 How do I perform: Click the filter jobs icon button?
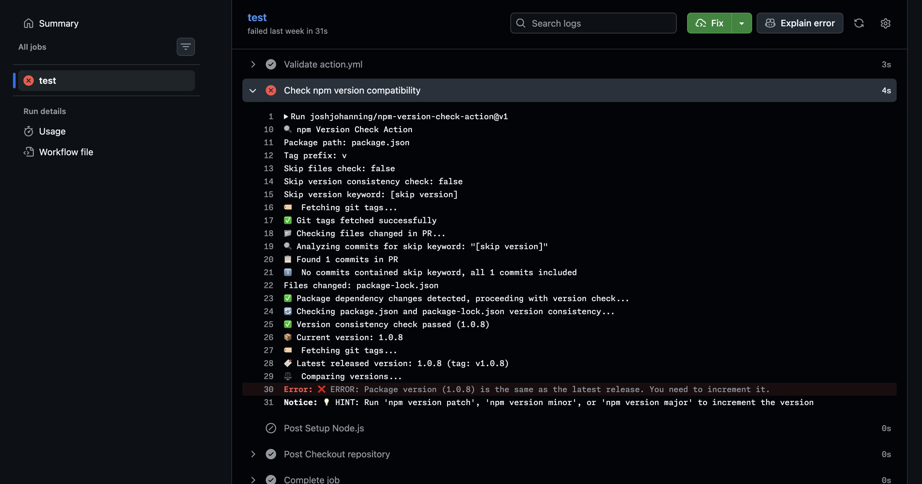(186, 46)
